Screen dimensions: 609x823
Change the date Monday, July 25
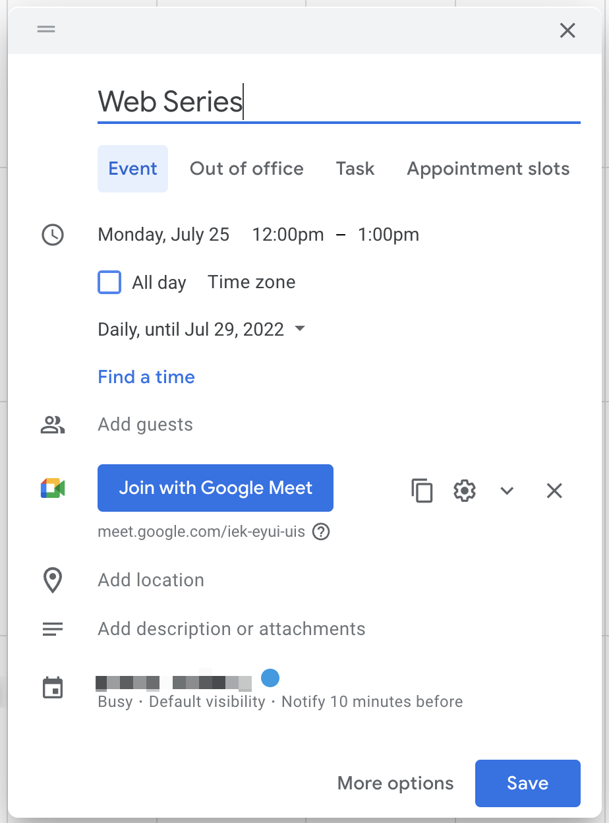click(163, 235)
